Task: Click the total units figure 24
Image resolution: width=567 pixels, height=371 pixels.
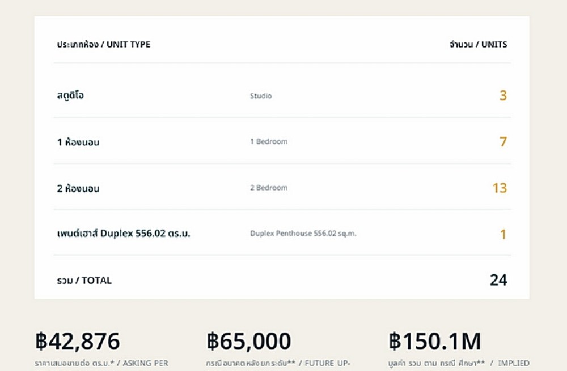Action: (x=498, y=280)
